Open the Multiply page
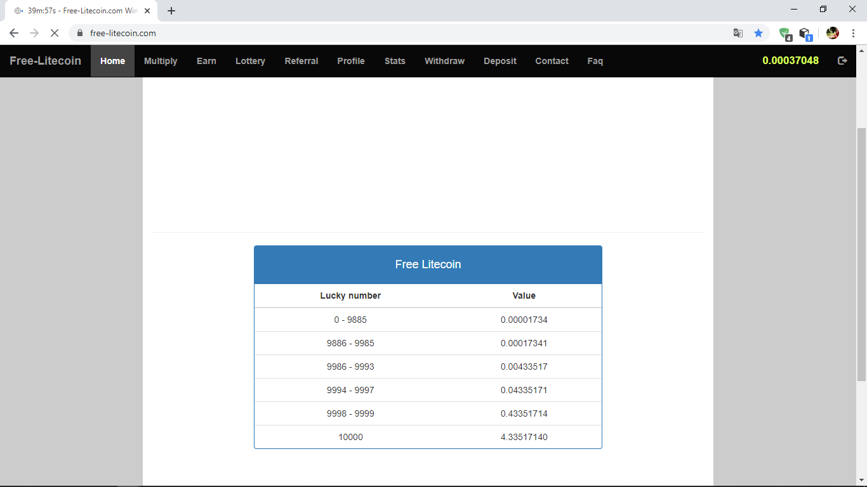Screen dimensions: 867x487 161,61
